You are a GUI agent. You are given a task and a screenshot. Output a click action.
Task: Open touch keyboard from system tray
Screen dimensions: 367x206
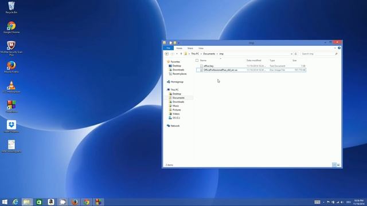click(x=317, y=202)
